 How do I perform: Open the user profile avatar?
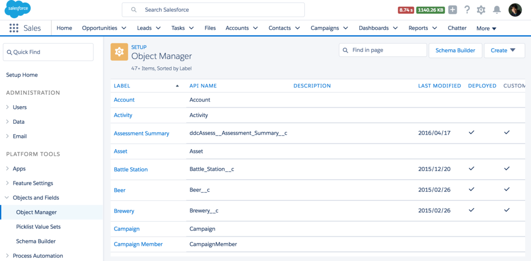pos(515,10)
